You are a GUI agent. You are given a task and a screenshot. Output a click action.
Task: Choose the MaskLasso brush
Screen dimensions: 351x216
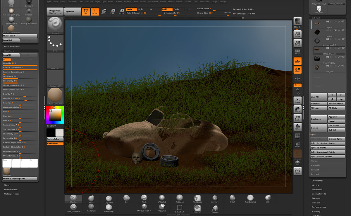[x=197, y=198]
